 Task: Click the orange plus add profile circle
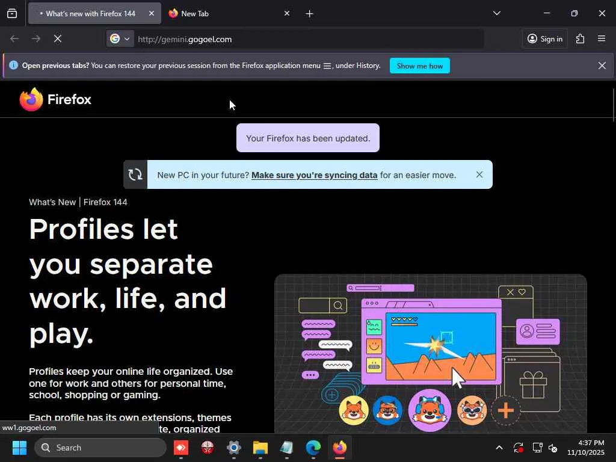(x=505, y=410)
